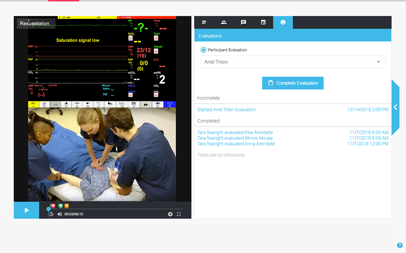Open the comments tab icon
This screenshot has height=253, width=406.
[243, 22]
